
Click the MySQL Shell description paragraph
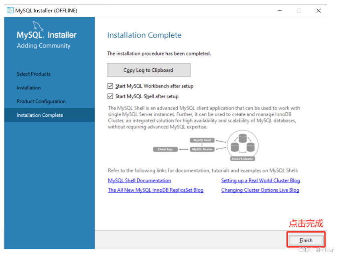(x=204, y=118)
